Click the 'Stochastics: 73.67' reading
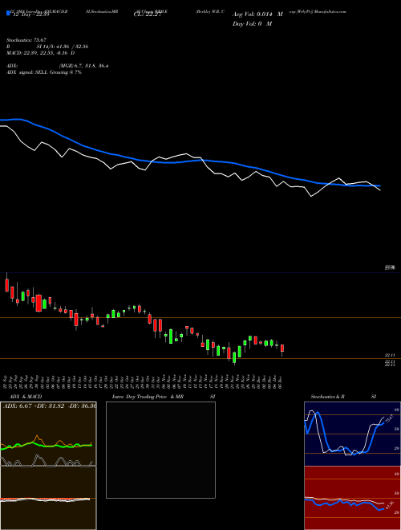Image resolution: width=401 pixels, height=530 pixels. [x=26, y=40]
